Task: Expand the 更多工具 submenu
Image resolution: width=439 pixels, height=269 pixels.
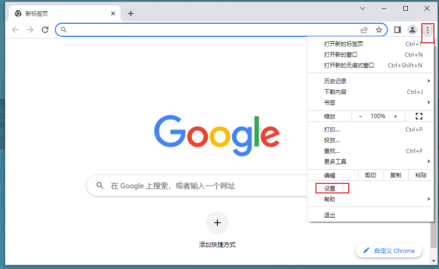Action: tap(370, 162)
